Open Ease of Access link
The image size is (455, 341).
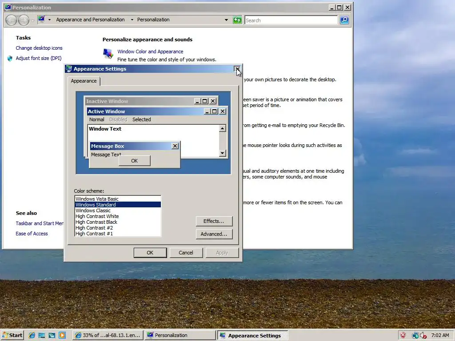[32, 234]
